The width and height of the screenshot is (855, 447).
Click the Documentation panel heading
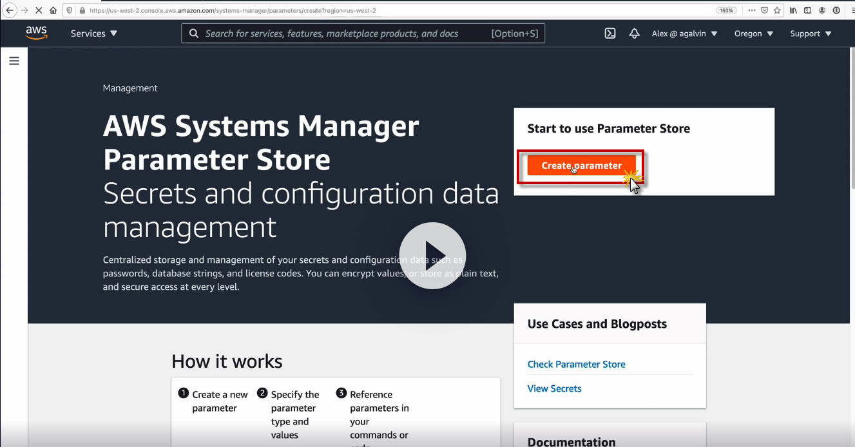click(571, 441)
